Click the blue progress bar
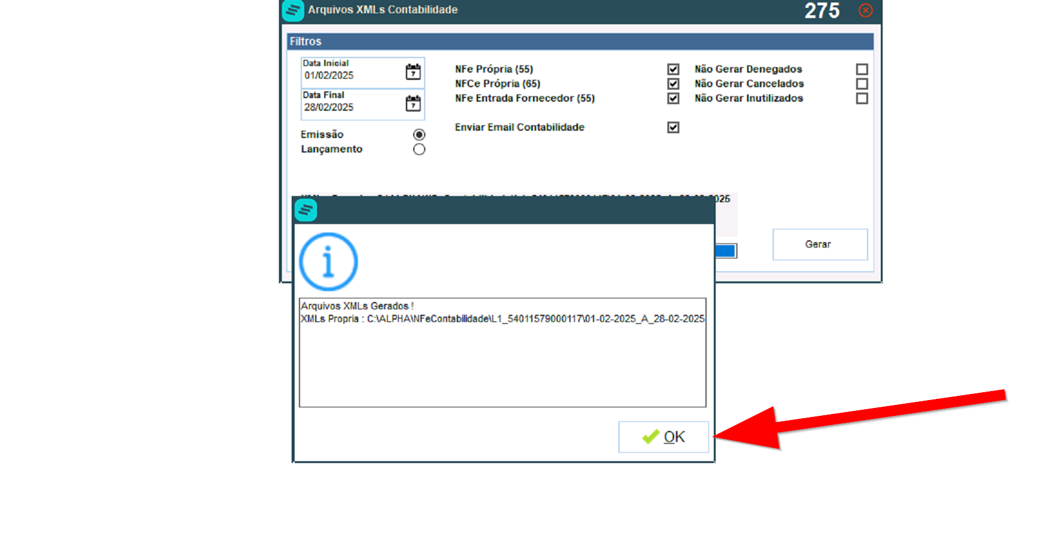Screen dimensions: 1040x546 tap(725, 251)
